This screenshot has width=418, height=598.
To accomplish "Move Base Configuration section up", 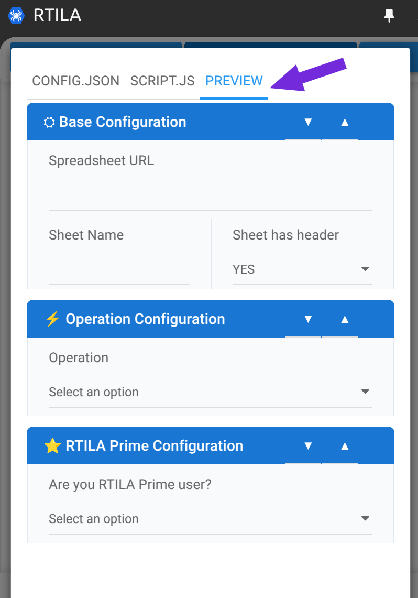I will tap(345, 122).
